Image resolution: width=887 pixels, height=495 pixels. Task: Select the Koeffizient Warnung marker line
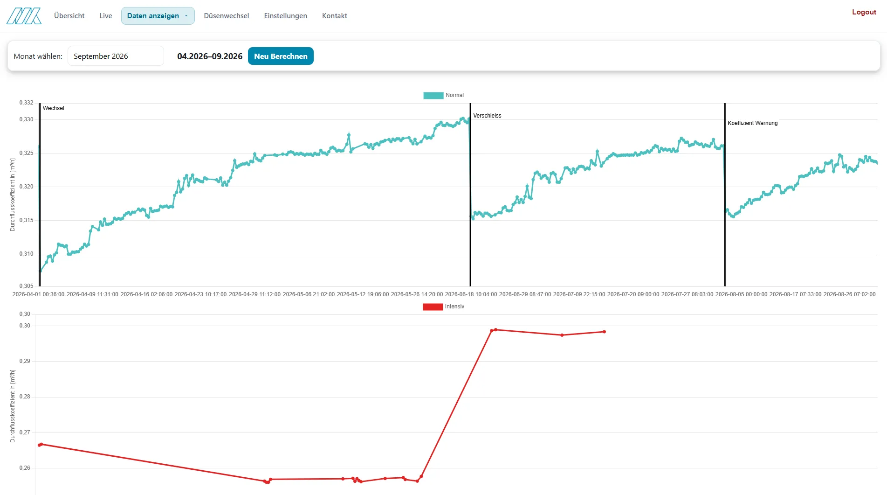(x=725, y=195)
